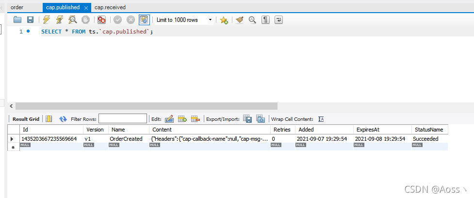Click the NULL cell under StatusName column
This screenshot has height=198, width=474.
pyautogui.click(x=429, y=147)
